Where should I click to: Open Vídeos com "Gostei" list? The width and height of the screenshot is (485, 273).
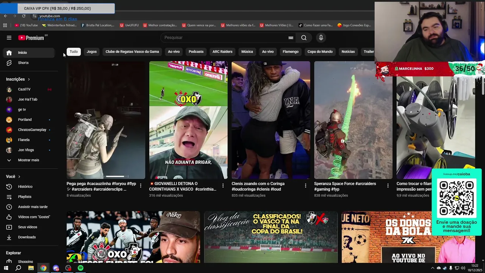pyautogui.click(x=29, y=217)
